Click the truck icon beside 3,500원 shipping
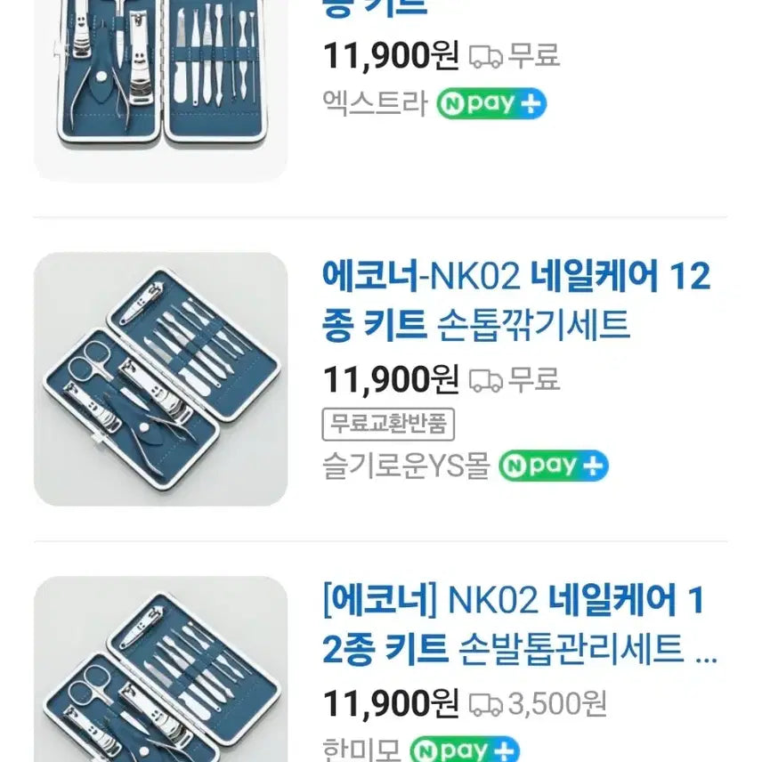Viewport: 762px width, 762px height. (485, 704)
